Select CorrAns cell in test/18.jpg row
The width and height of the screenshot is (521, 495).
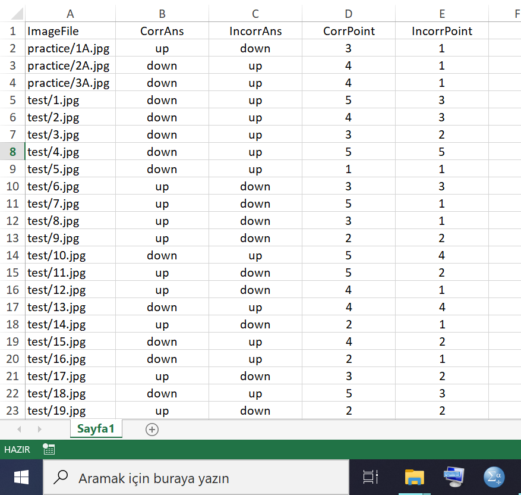[x=162, y=393]
